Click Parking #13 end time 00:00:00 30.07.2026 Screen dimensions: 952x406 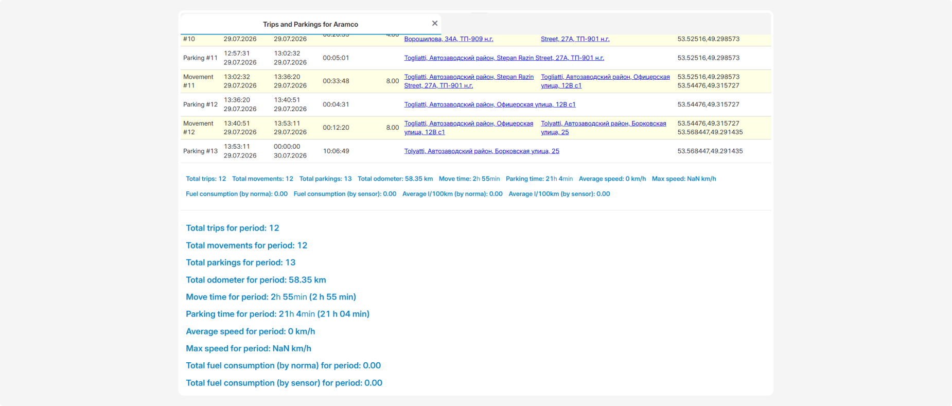click(x=290, y=151)
